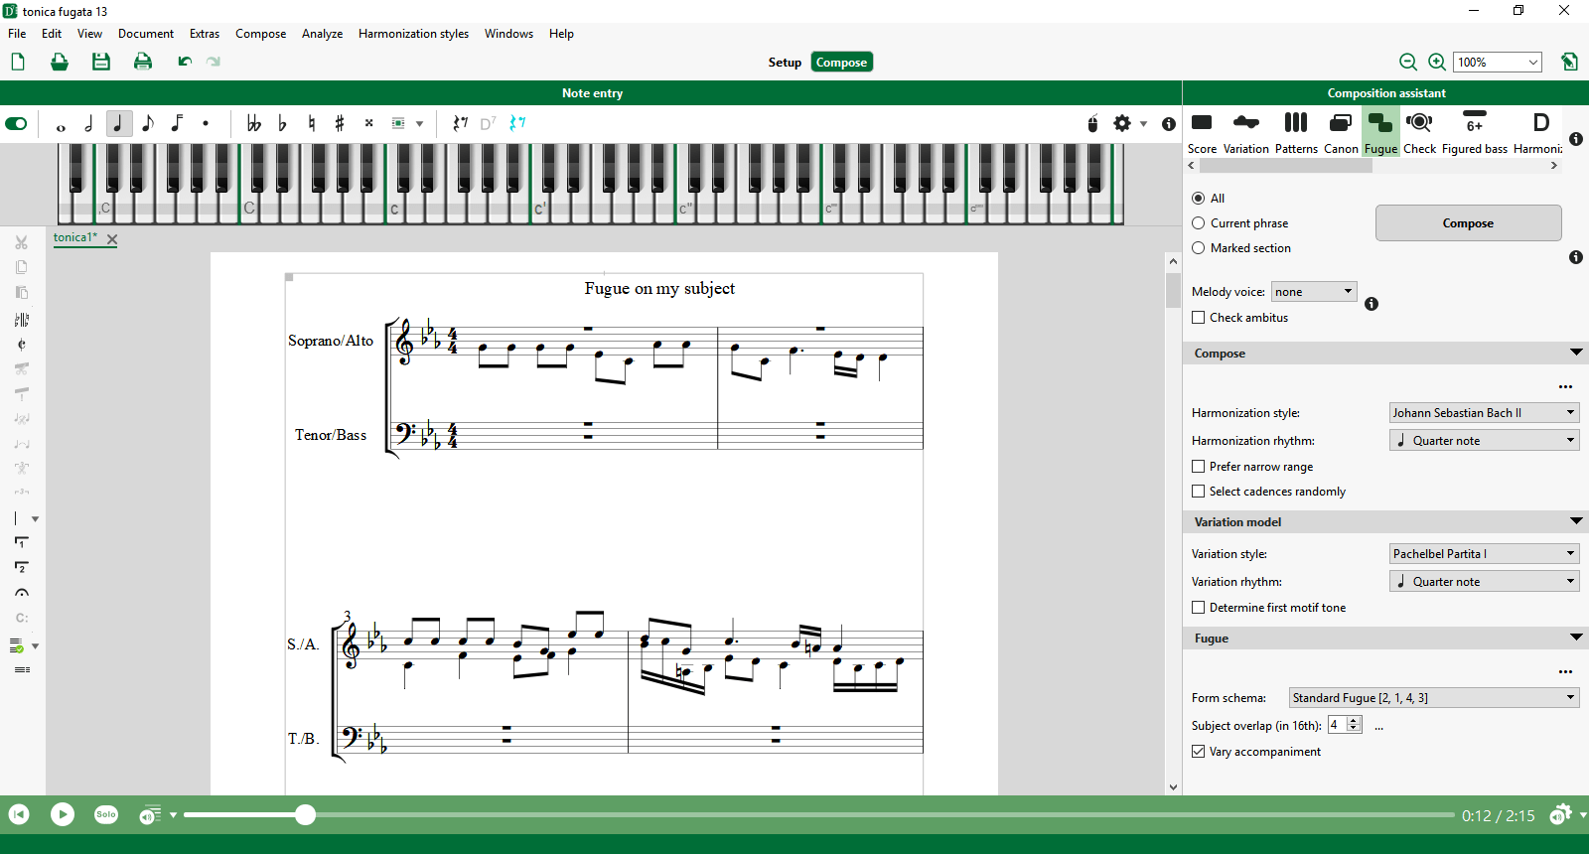Print the score using the printer icon
1589x854 pixels.
click(x=143, y=62)
